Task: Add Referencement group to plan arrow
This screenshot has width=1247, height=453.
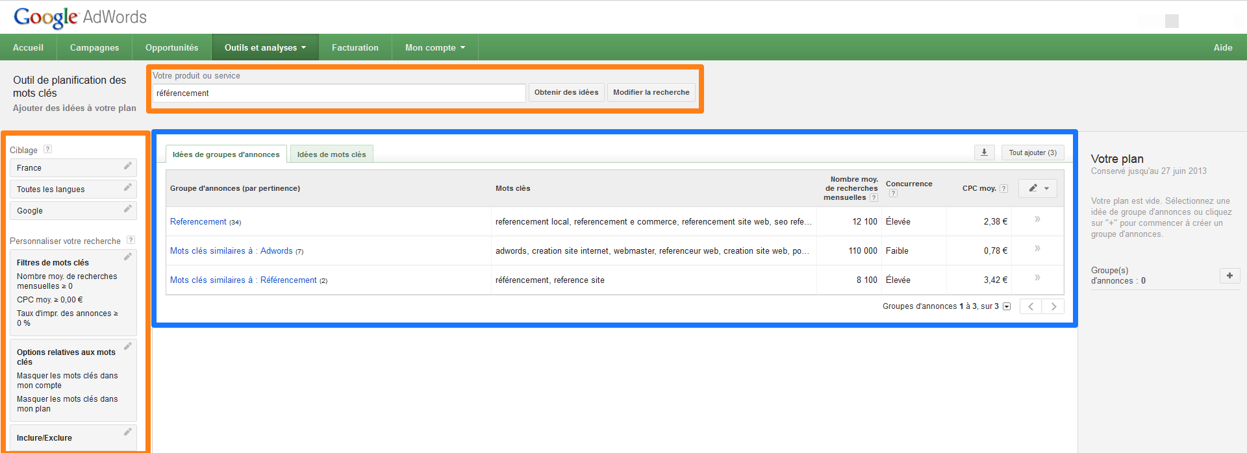Action: coord(1037,219)
